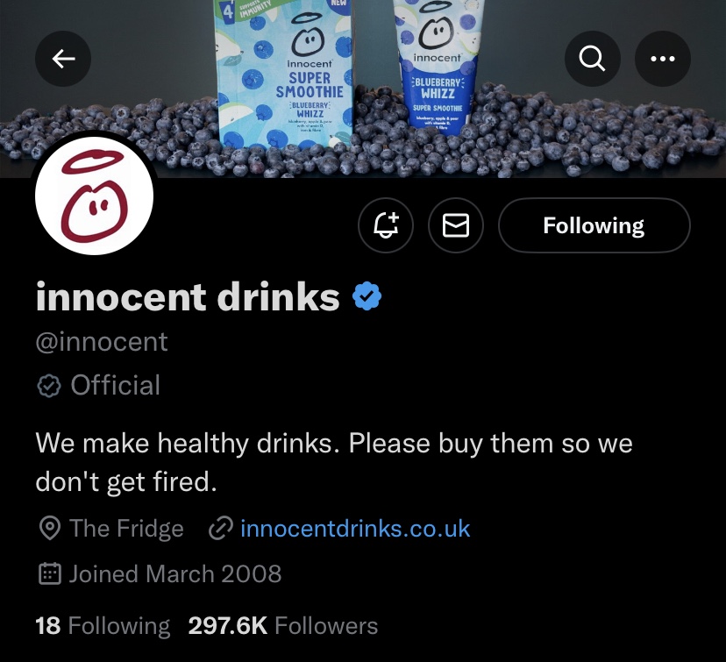Image resolution: width=726 pixels, height=662 pixels.
Task: Tap the innocent logo profile picture
Action: point(94,196)
